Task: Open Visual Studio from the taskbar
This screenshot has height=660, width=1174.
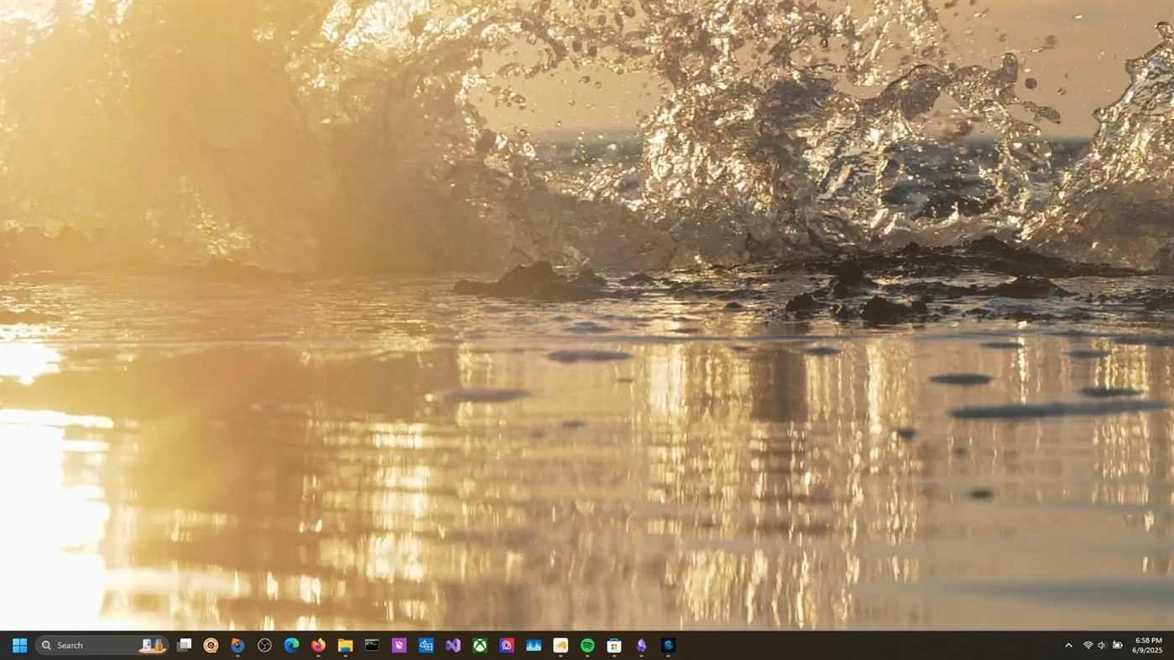Action: point(453,645)
